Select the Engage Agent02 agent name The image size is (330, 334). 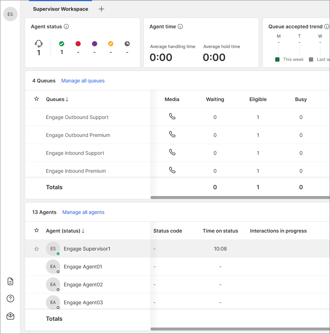pos(83,285)
